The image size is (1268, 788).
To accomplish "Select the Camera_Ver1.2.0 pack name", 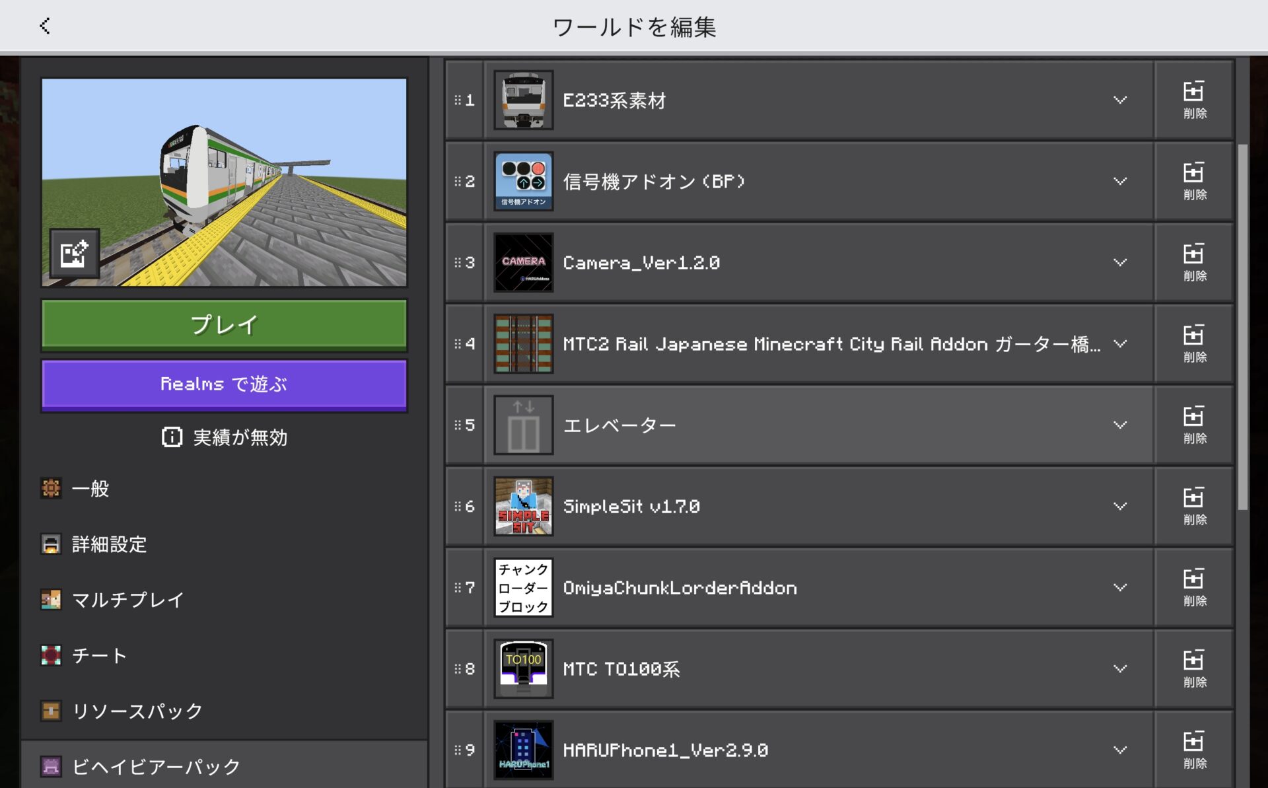I will pos(641,263).
